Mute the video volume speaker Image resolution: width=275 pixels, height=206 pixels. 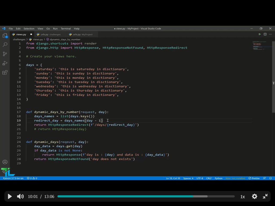(20, 197)
